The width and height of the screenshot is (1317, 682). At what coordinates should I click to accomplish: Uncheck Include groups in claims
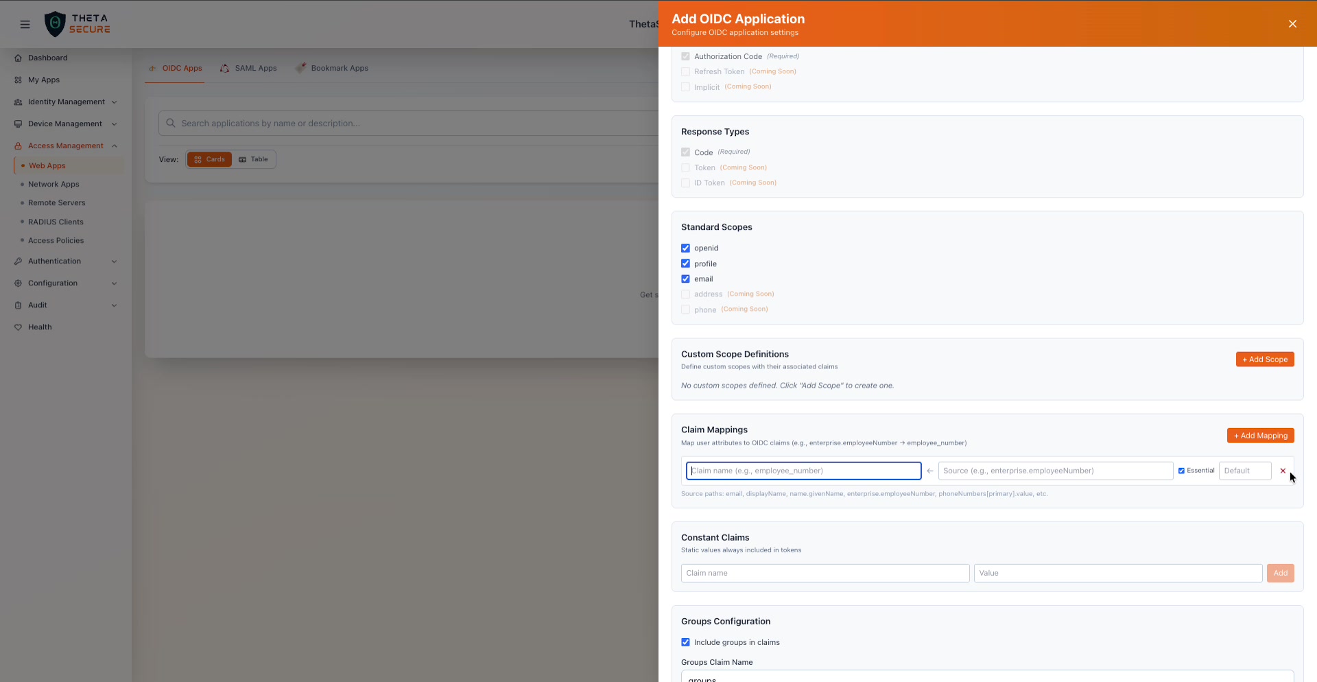(685, 642)
